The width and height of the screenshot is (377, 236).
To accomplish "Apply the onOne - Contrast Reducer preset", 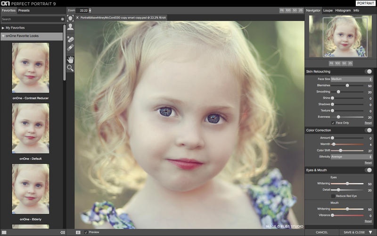I will (x=31, y=68).
